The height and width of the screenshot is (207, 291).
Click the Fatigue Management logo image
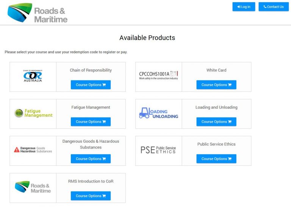tap(33, 113)
